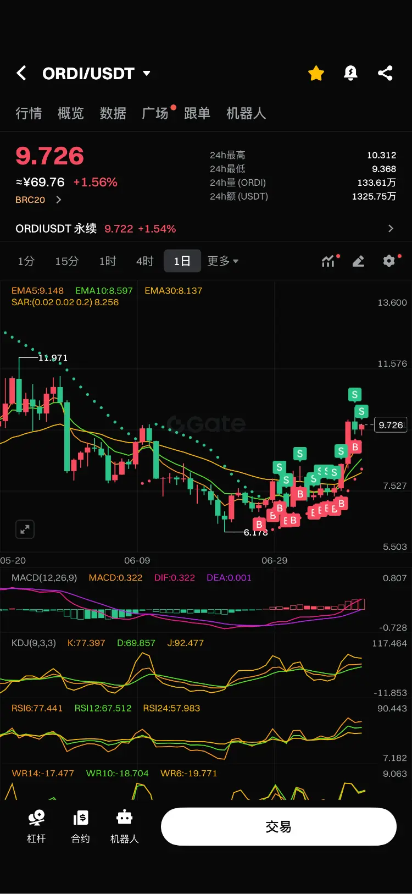Screen dimensions: 412x894
Task: Tap the 24h最高 value 10.312
Action: click(381, 155)
